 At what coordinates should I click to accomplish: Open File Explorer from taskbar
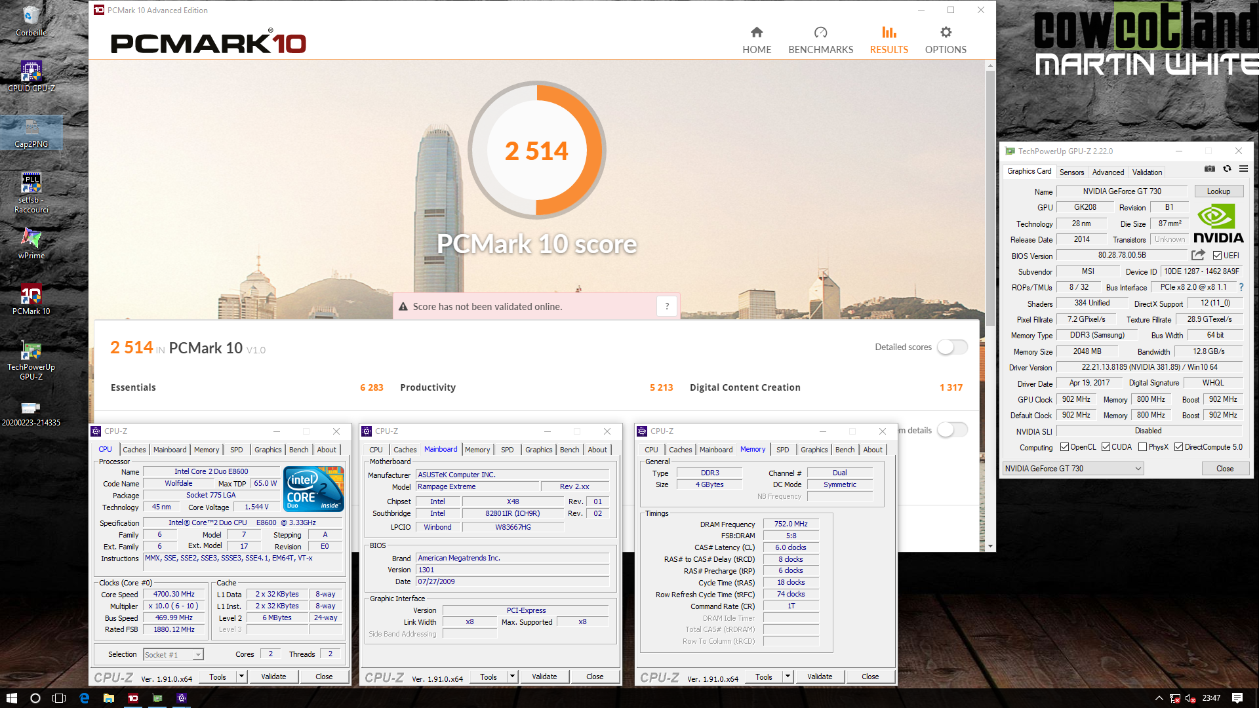[109, 698]
